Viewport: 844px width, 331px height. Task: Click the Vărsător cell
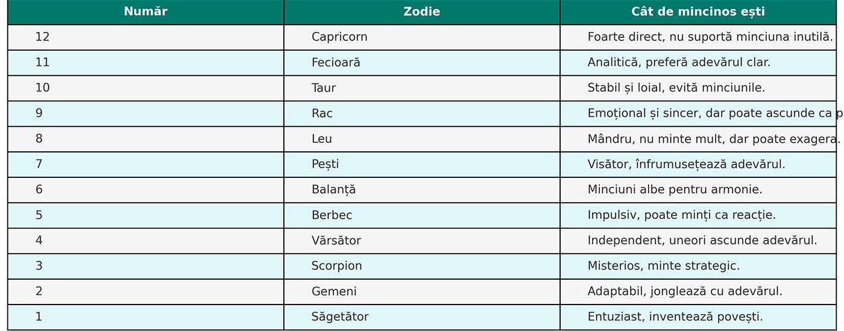[x=336, y=241]
